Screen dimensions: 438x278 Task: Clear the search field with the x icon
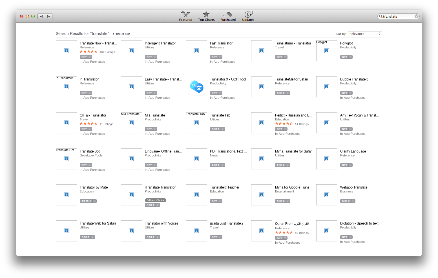pyautogui.click(x=416, y=16)
